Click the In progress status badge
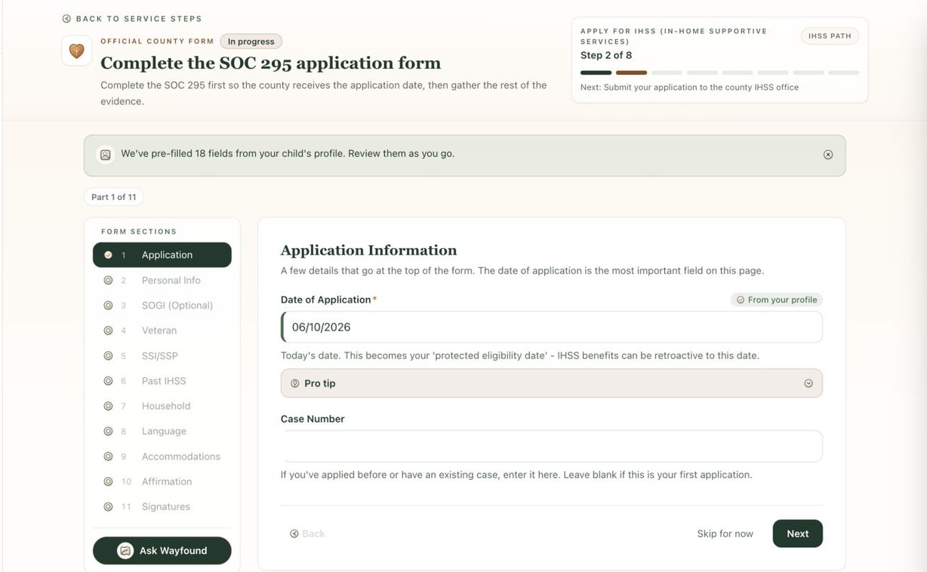 [251, 42]
